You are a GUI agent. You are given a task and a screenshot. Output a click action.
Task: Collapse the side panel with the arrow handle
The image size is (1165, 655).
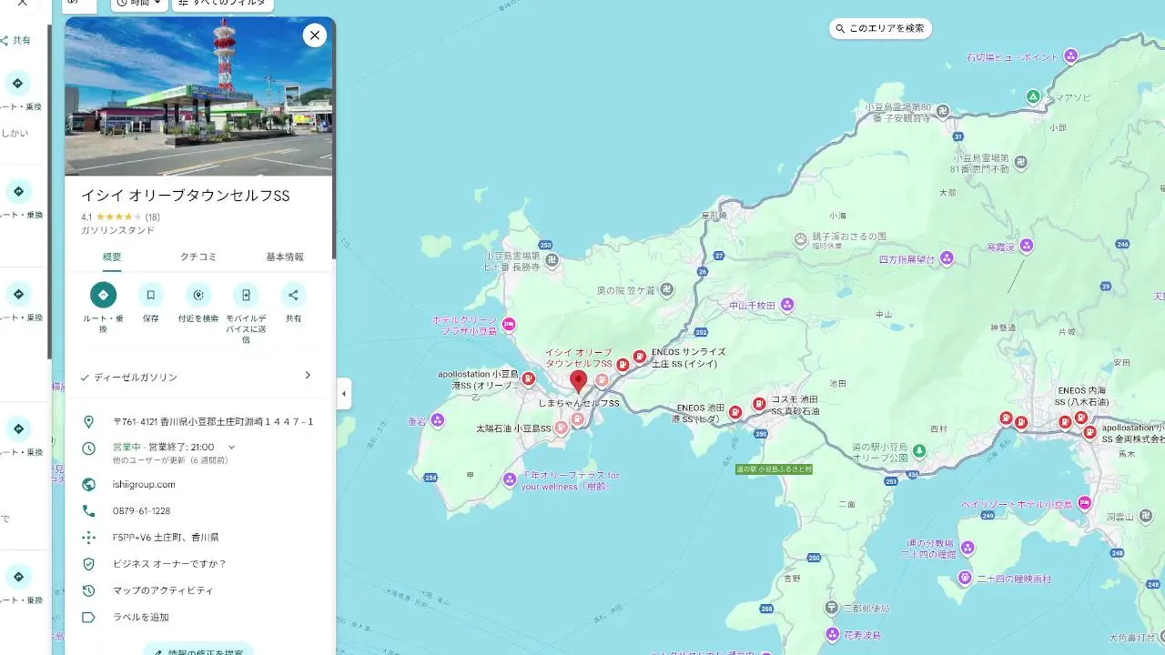[x=343, y=394]
